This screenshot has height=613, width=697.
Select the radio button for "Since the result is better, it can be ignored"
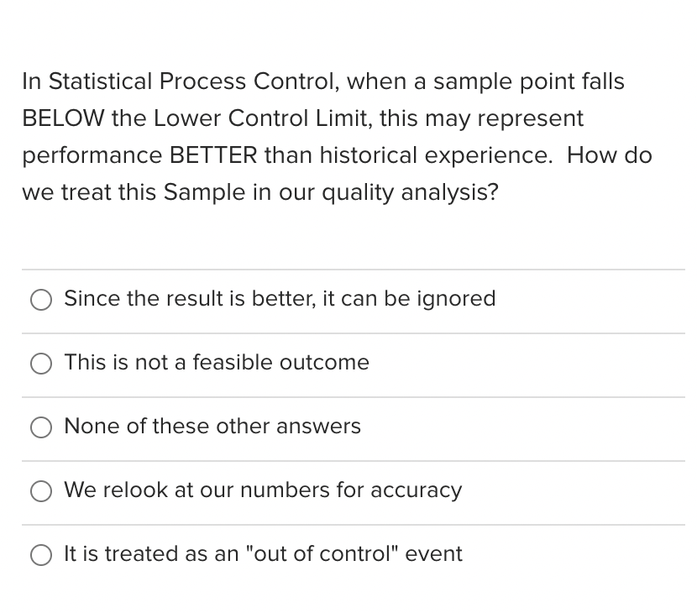click(41, 299)
